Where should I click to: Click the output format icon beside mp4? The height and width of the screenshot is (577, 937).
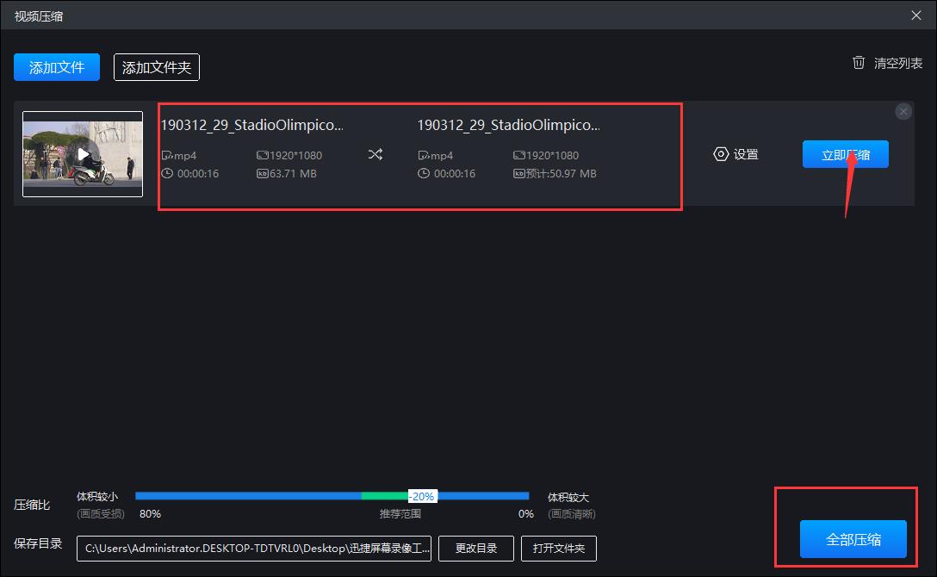(x=423, y=155)
